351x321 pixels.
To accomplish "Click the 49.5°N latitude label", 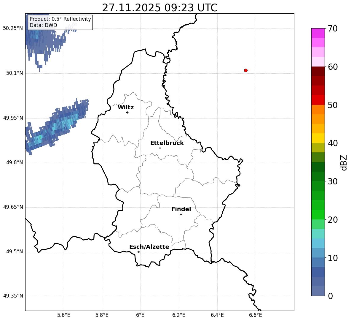I will click(x=15, y=252).
